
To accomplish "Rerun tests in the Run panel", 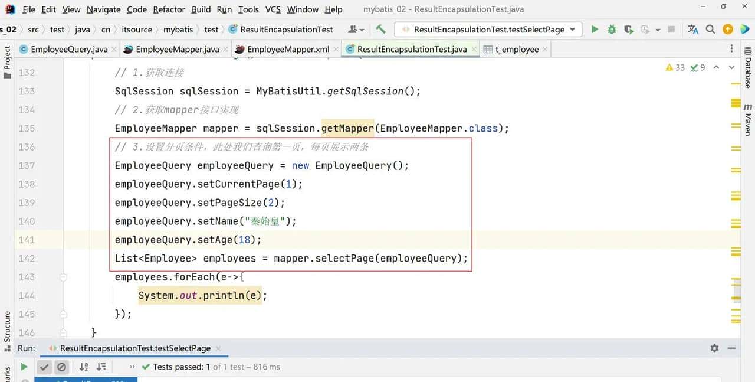I will [x=24, y=367].
